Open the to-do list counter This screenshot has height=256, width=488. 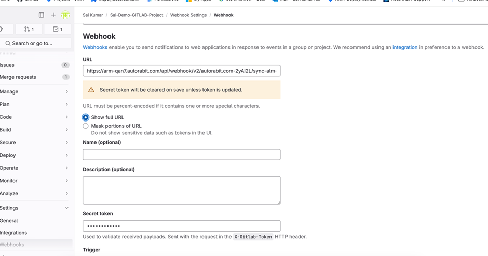(x=57, y=30)
